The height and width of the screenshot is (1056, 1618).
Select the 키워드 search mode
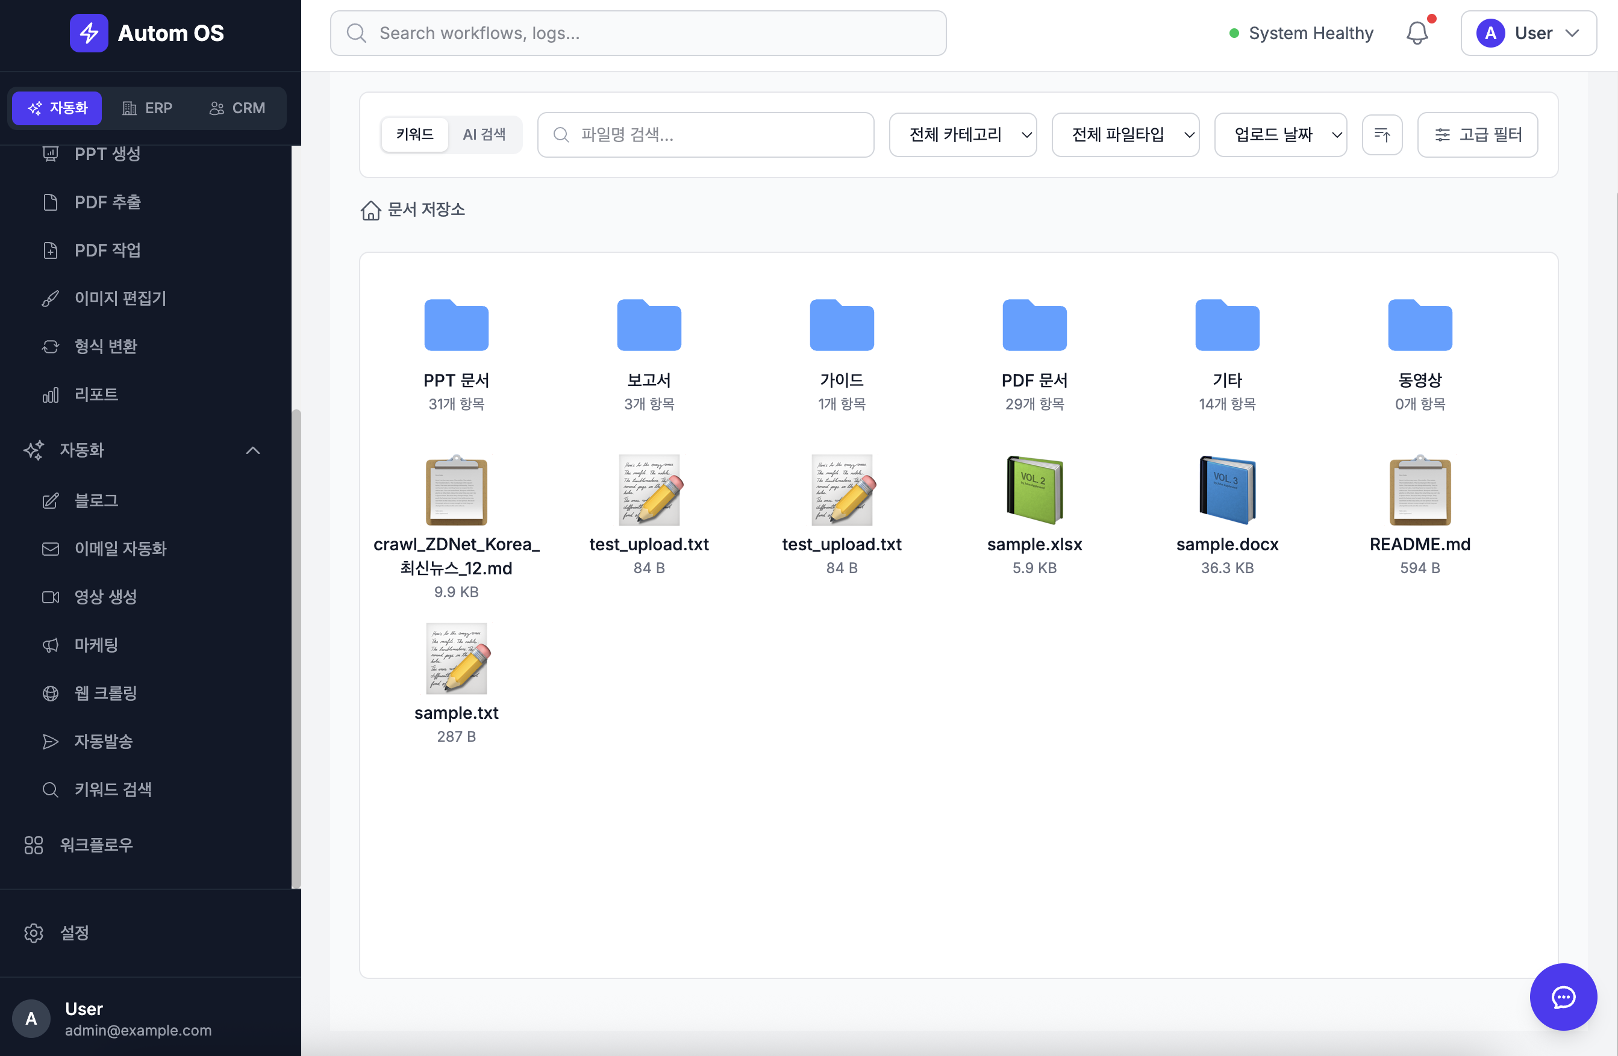[x=414, y=134]
